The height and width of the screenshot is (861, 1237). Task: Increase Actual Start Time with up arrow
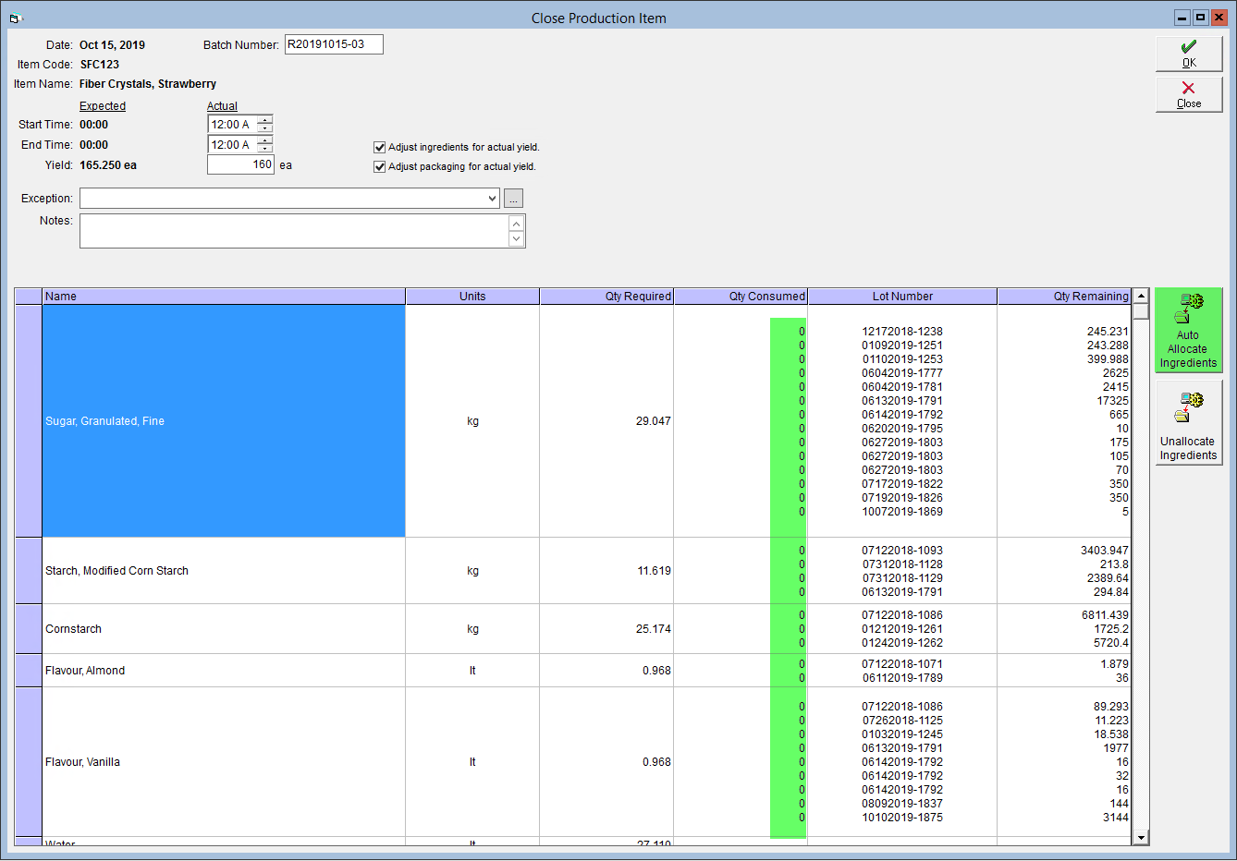click(x=265, y=120)
